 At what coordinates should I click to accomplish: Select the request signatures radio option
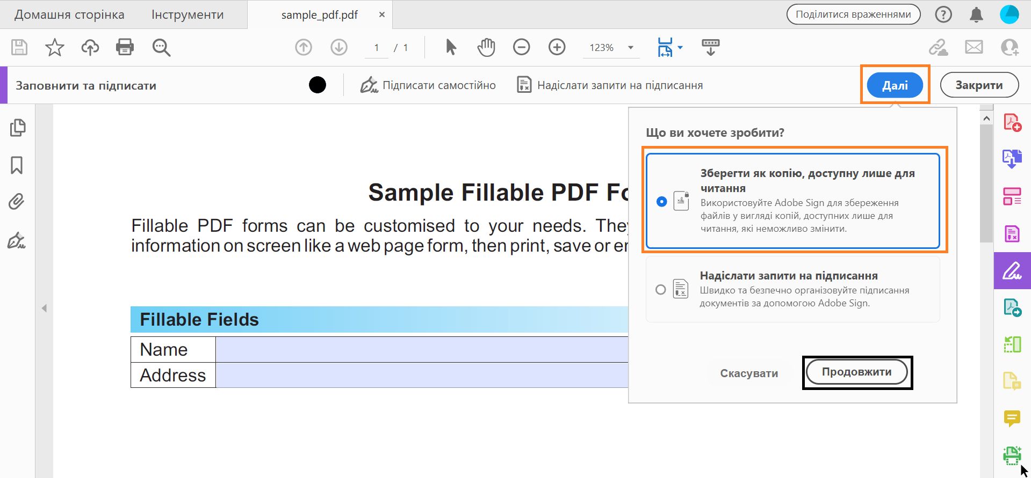[x=661, y=290]
